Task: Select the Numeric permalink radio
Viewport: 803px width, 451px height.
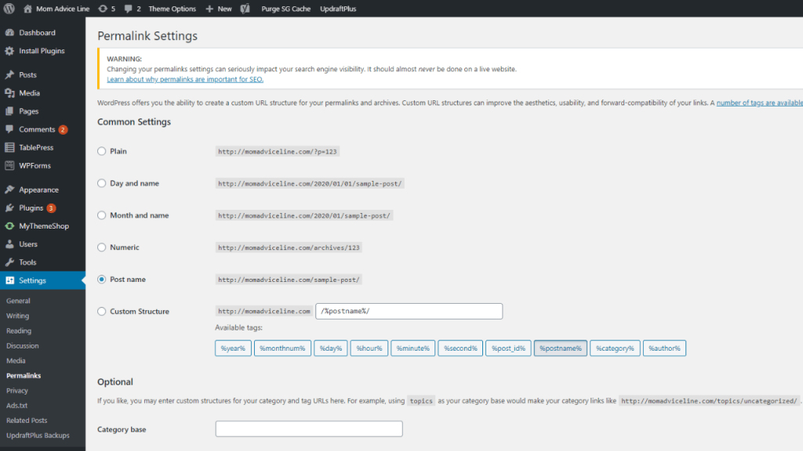Action: click(x=101, y=247)
